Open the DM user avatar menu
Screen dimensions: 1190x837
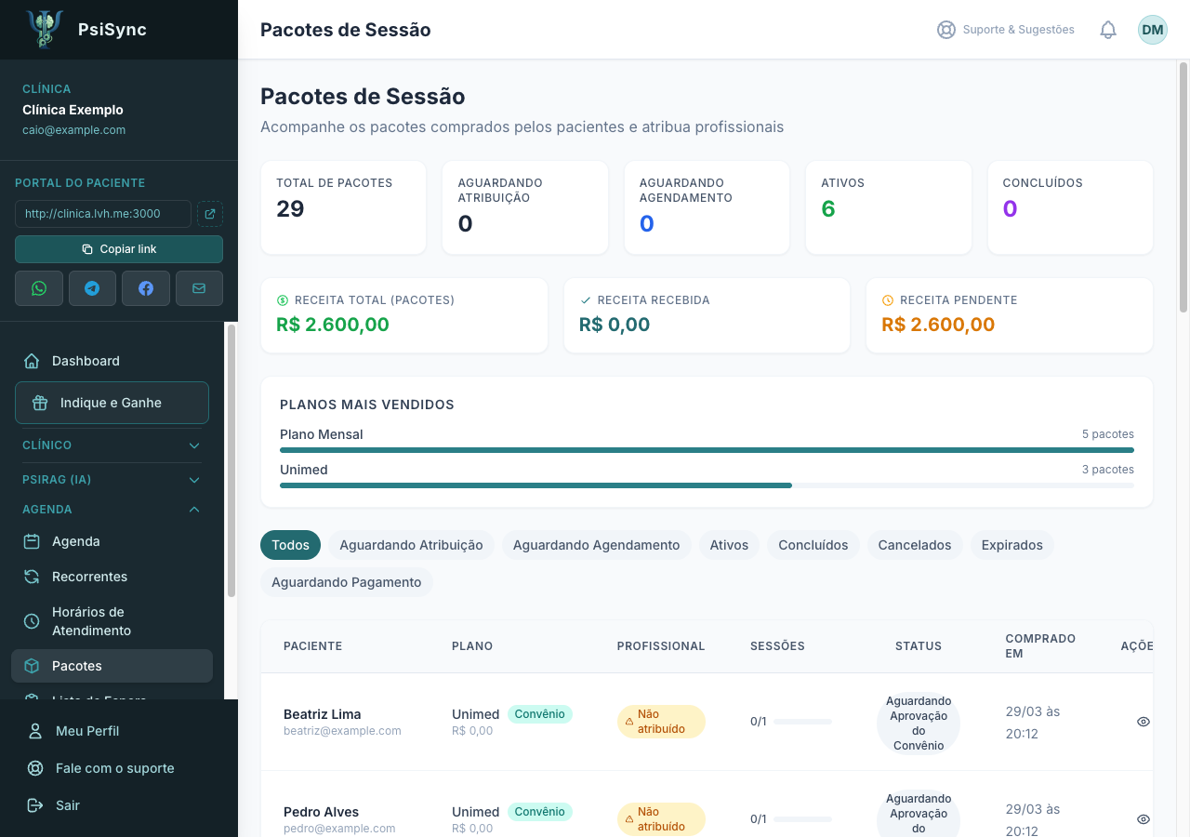pyautogui.click(x=1153, y=30)
